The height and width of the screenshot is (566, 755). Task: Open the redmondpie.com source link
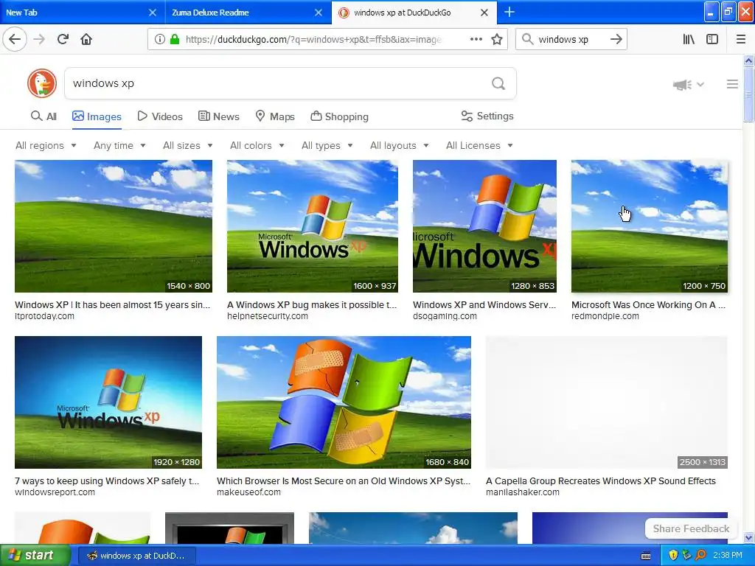coord(605,316)
